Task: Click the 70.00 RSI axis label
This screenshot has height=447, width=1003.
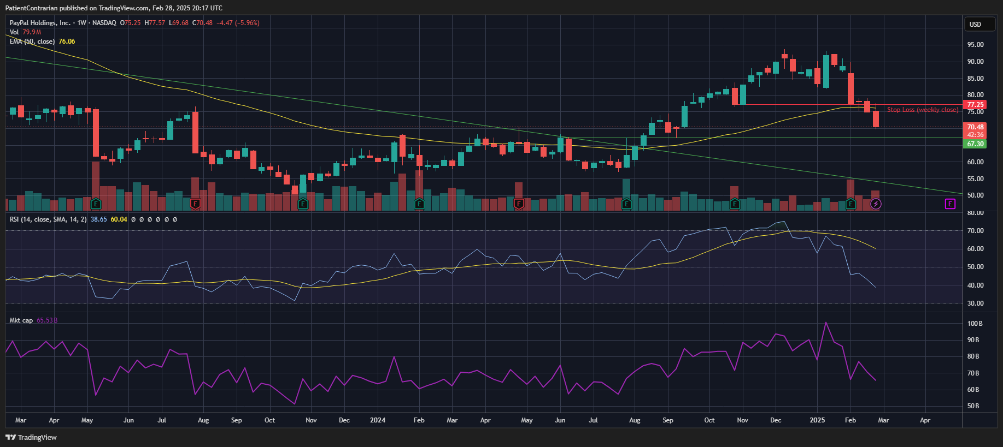Action: [x=976, y=231]
